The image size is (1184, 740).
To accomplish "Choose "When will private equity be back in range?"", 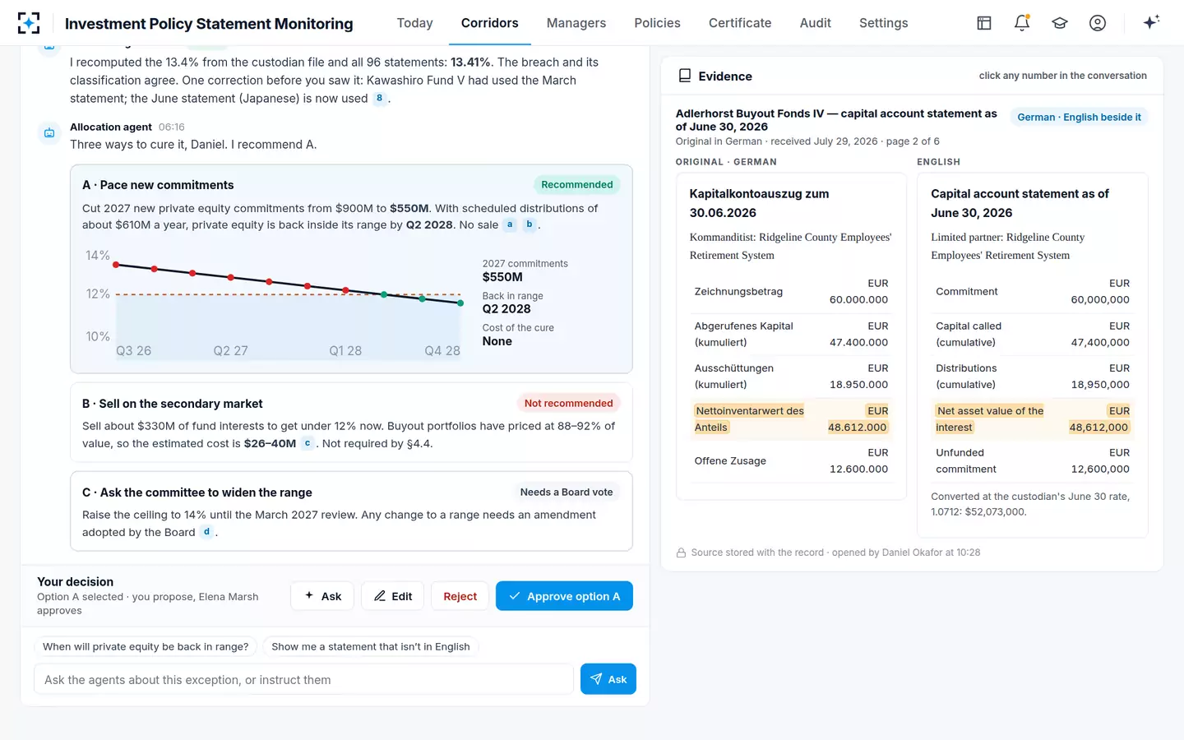I will coord(146,646).
